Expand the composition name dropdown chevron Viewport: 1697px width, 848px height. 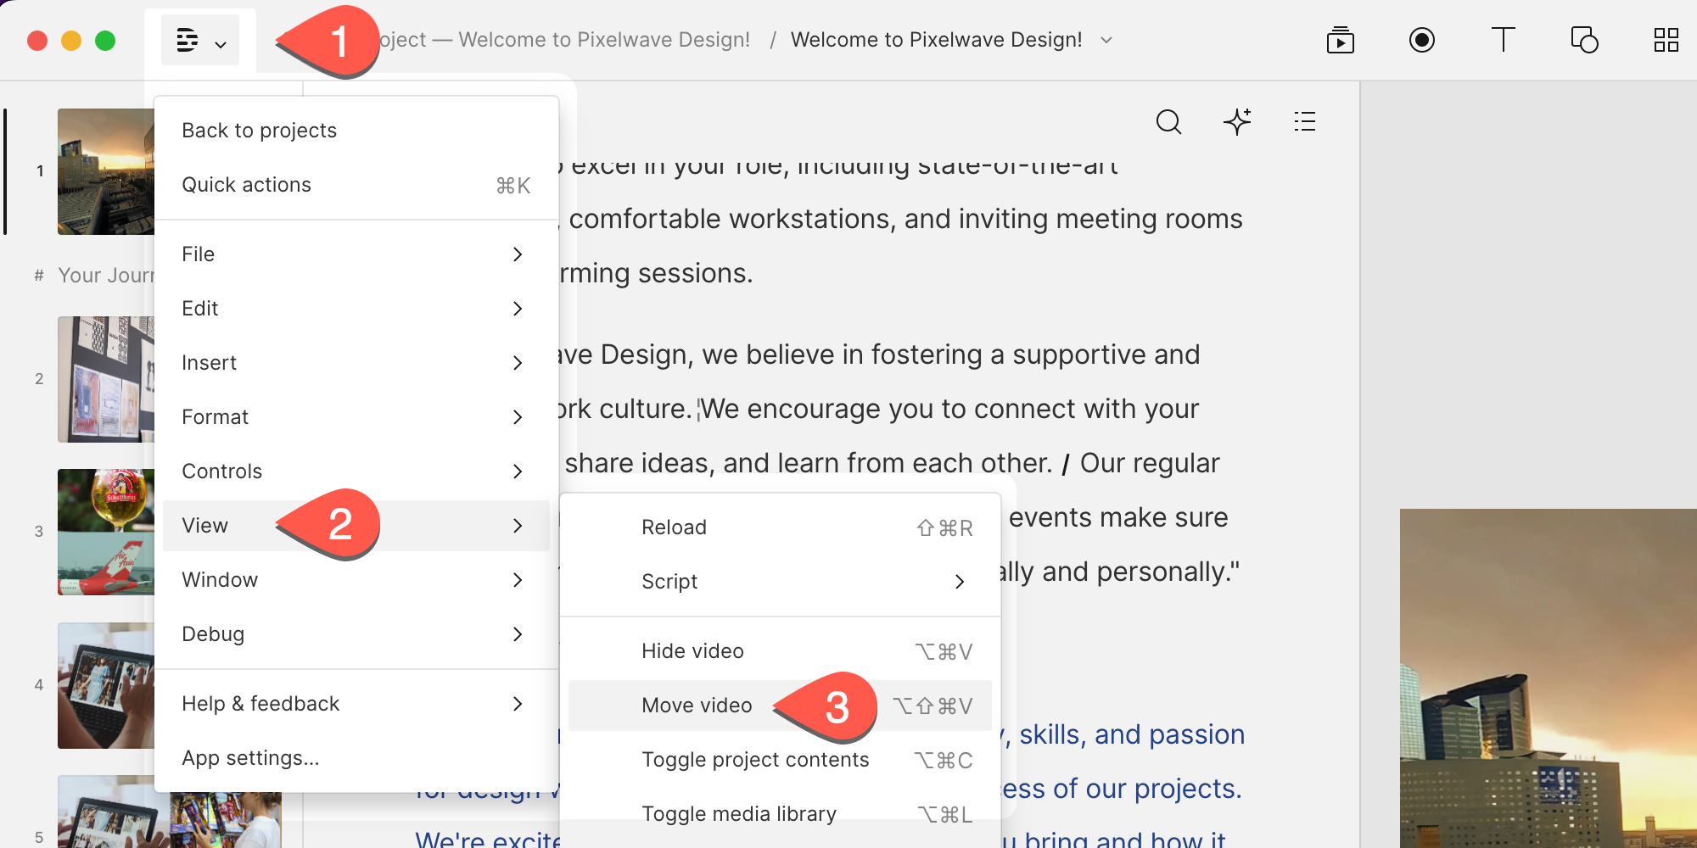[1106, 40]
